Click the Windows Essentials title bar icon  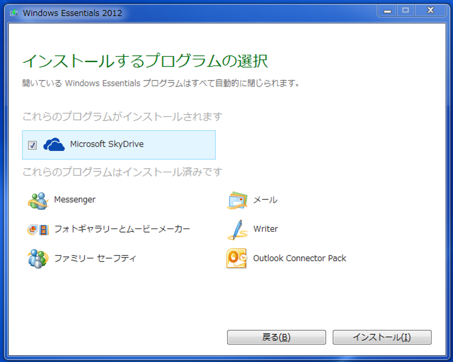click(14, 13)
